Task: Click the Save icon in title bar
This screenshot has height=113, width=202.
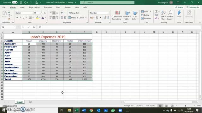Action: (x=21, y=3)
